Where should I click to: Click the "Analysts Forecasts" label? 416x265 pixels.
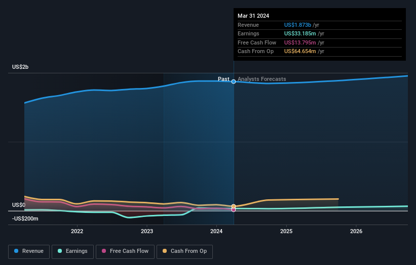click(261, 79)
